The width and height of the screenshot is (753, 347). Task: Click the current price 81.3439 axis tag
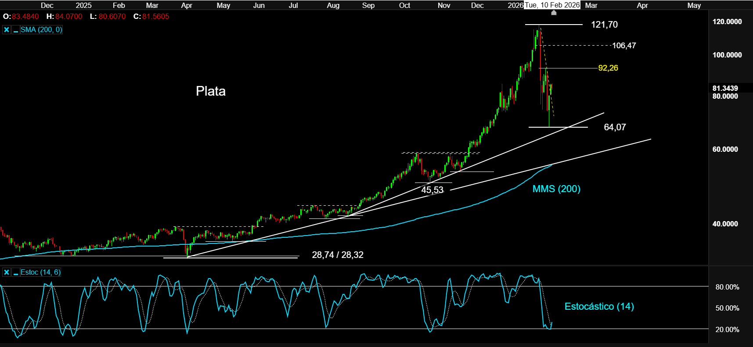click(725, 88)
